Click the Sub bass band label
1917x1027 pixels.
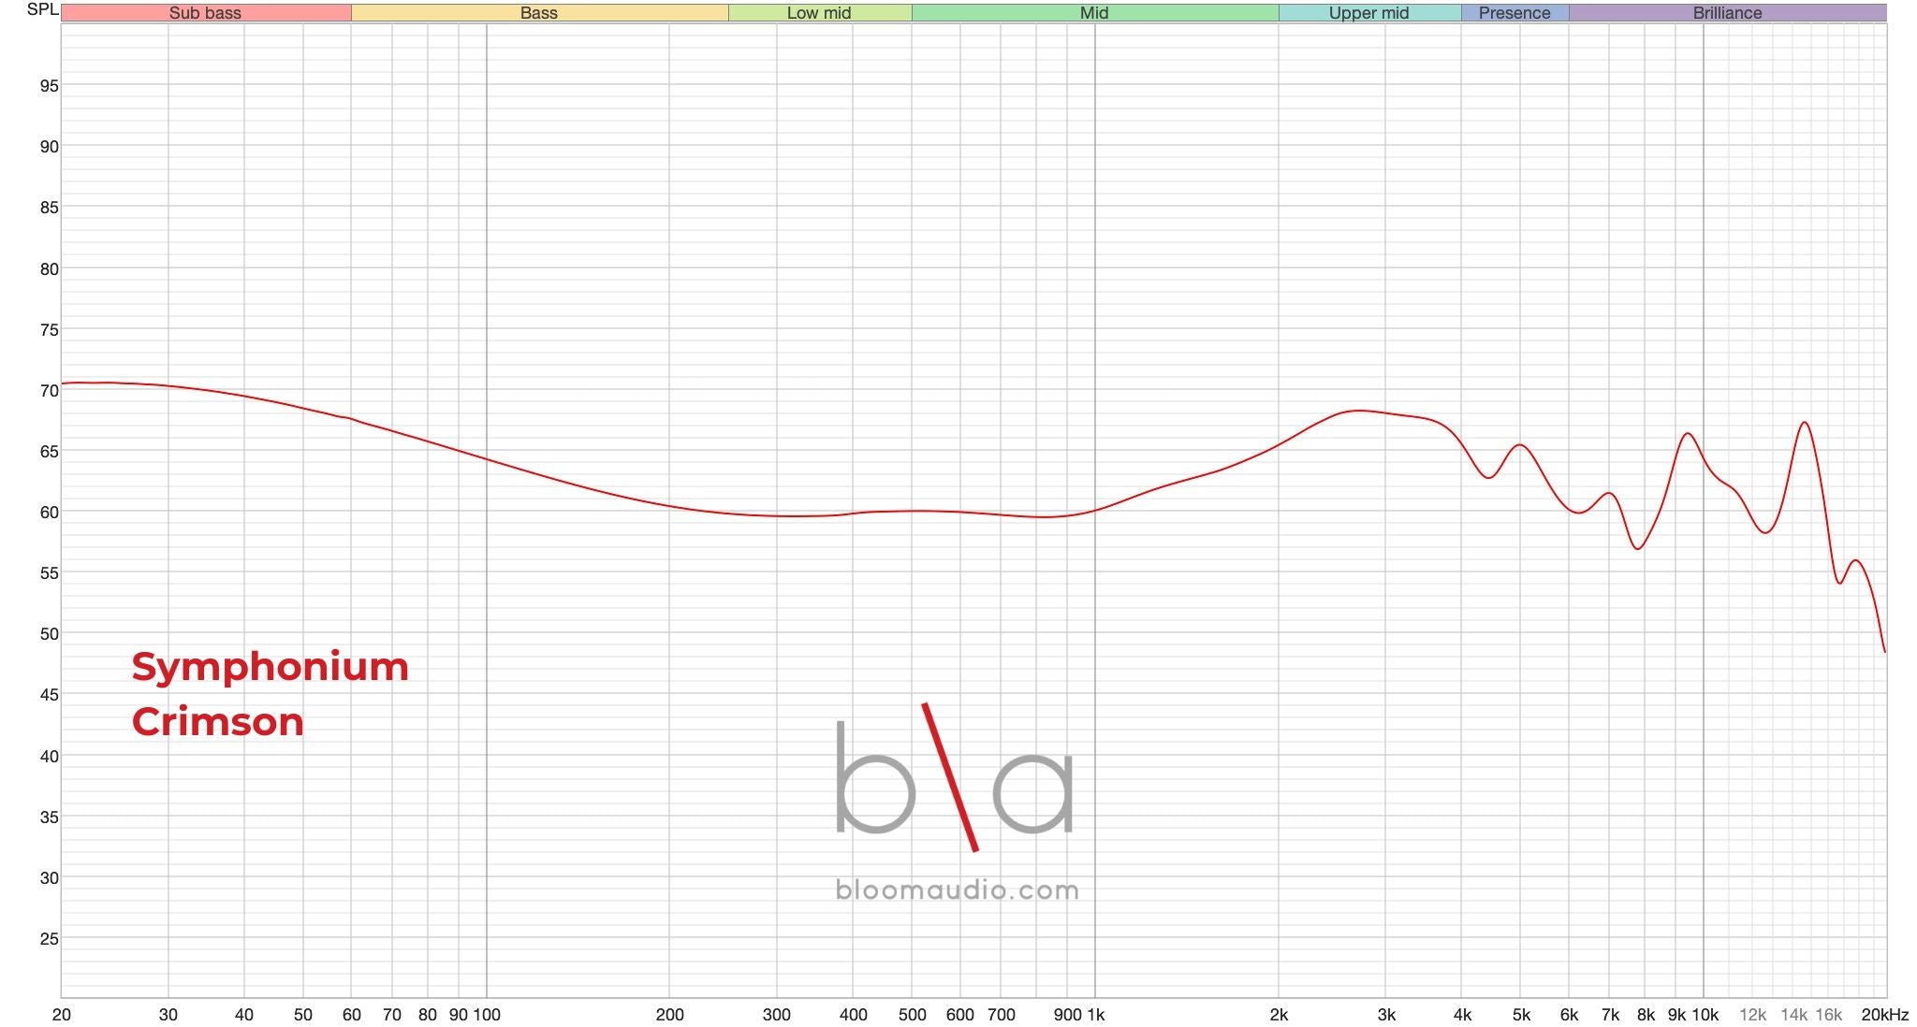pyautogui.click(x=205, y=13)
